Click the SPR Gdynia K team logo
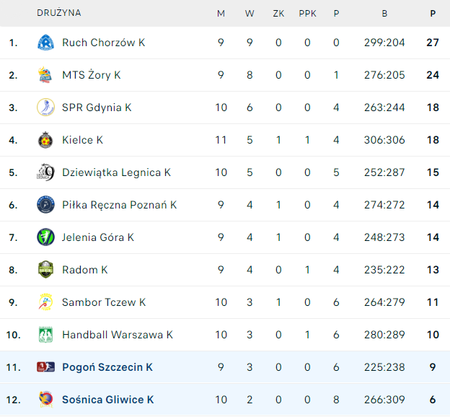Viewport: 450px width, 417px height. point(45,107)
